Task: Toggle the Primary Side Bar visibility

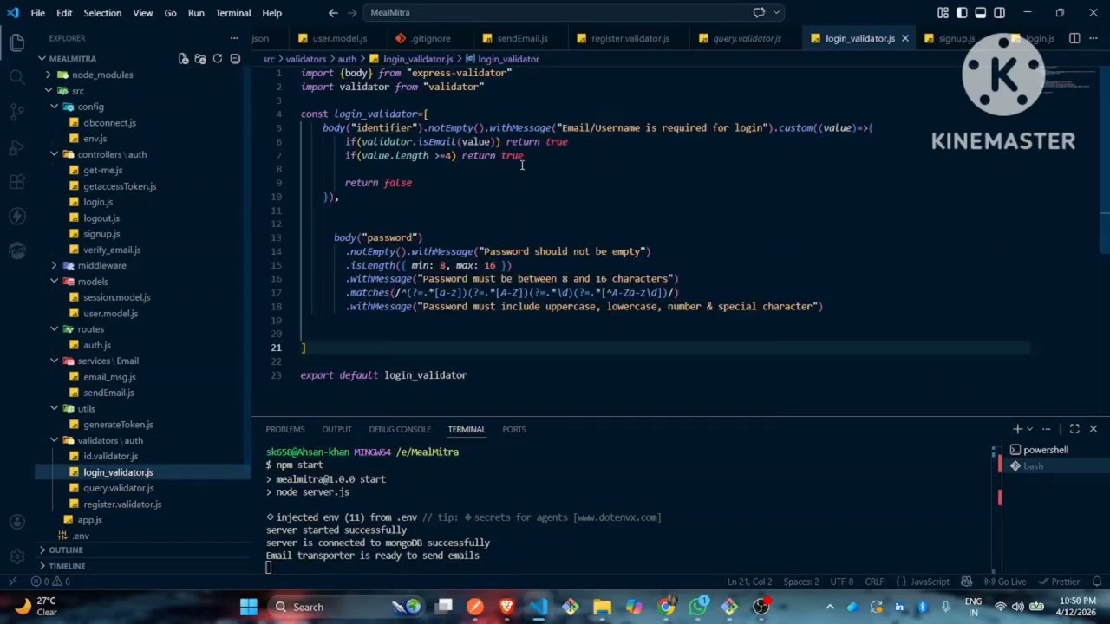Action: coord(962,13)
